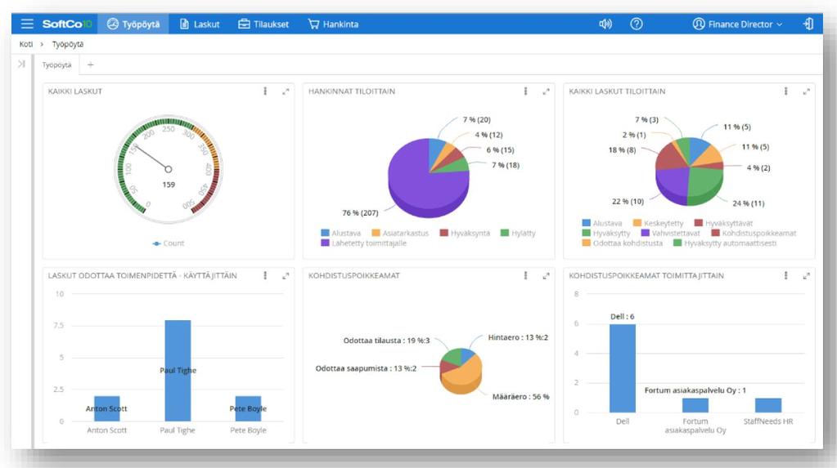Screen dimensions: 837x468
Task: Open the Hankinta menu
Action: pos(333,24)
